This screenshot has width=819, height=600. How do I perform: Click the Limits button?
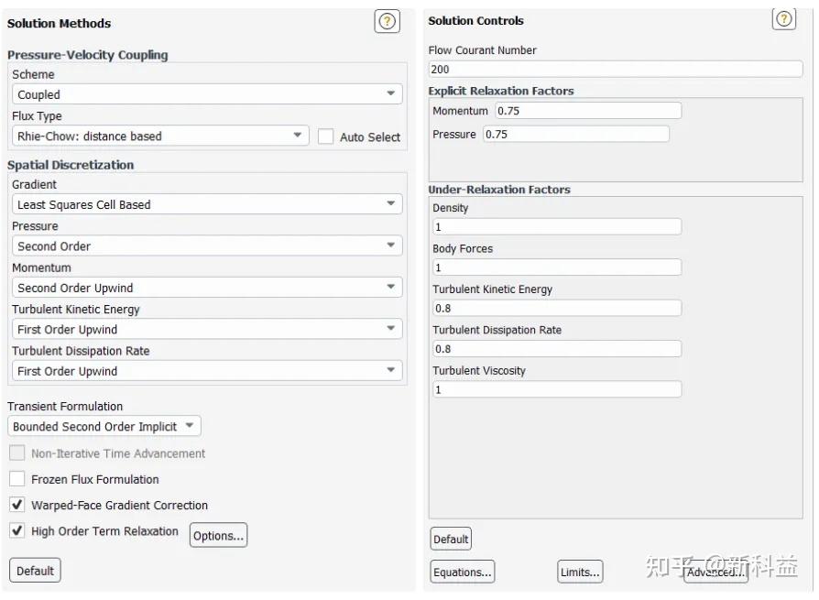(580, 573)
